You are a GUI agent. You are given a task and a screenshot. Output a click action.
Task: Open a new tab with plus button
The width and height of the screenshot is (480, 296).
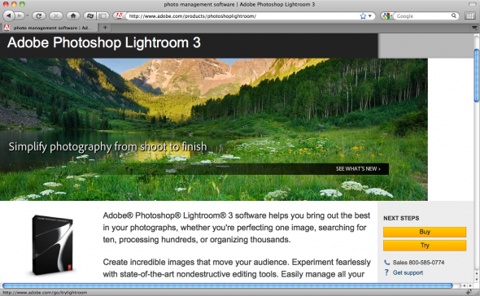point(105,28)
